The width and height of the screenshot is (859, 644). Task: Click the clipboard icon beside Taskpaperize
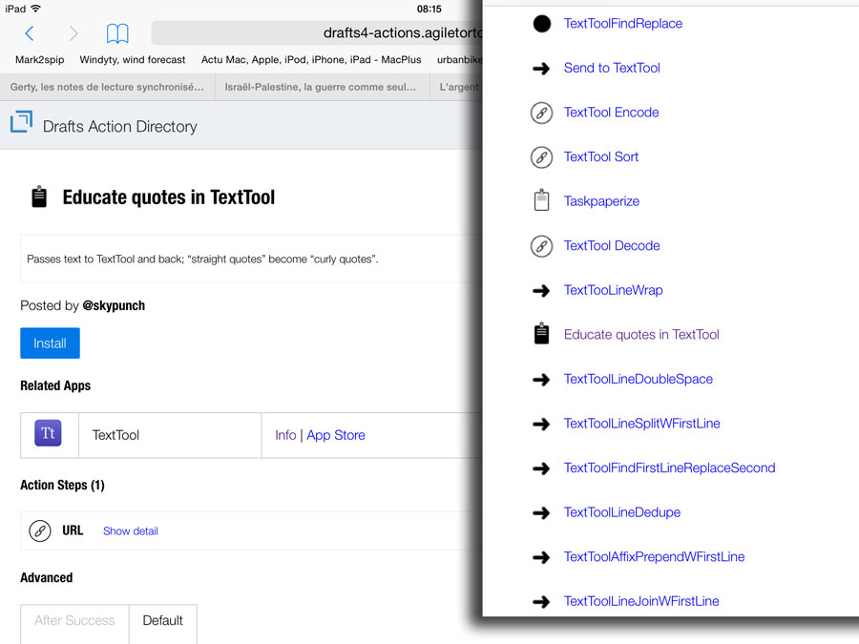pos(541,200)
